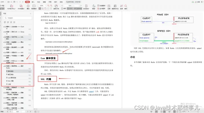Go to next page with ribbon arrow
Viewport: 204px width, 113px height.
[x=81, y=6]
